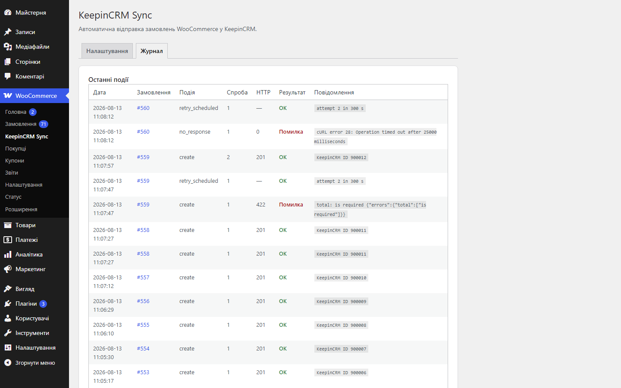This screenshot has width=621, height=388.
Task: Switch to the Налаштування tab
Action: pos(107,51)
